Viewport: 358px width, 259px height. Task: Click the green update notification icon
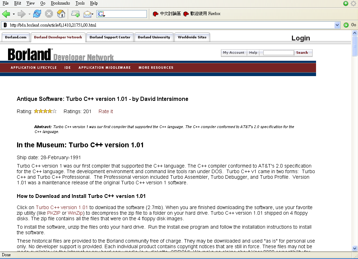tap(346, 3)
